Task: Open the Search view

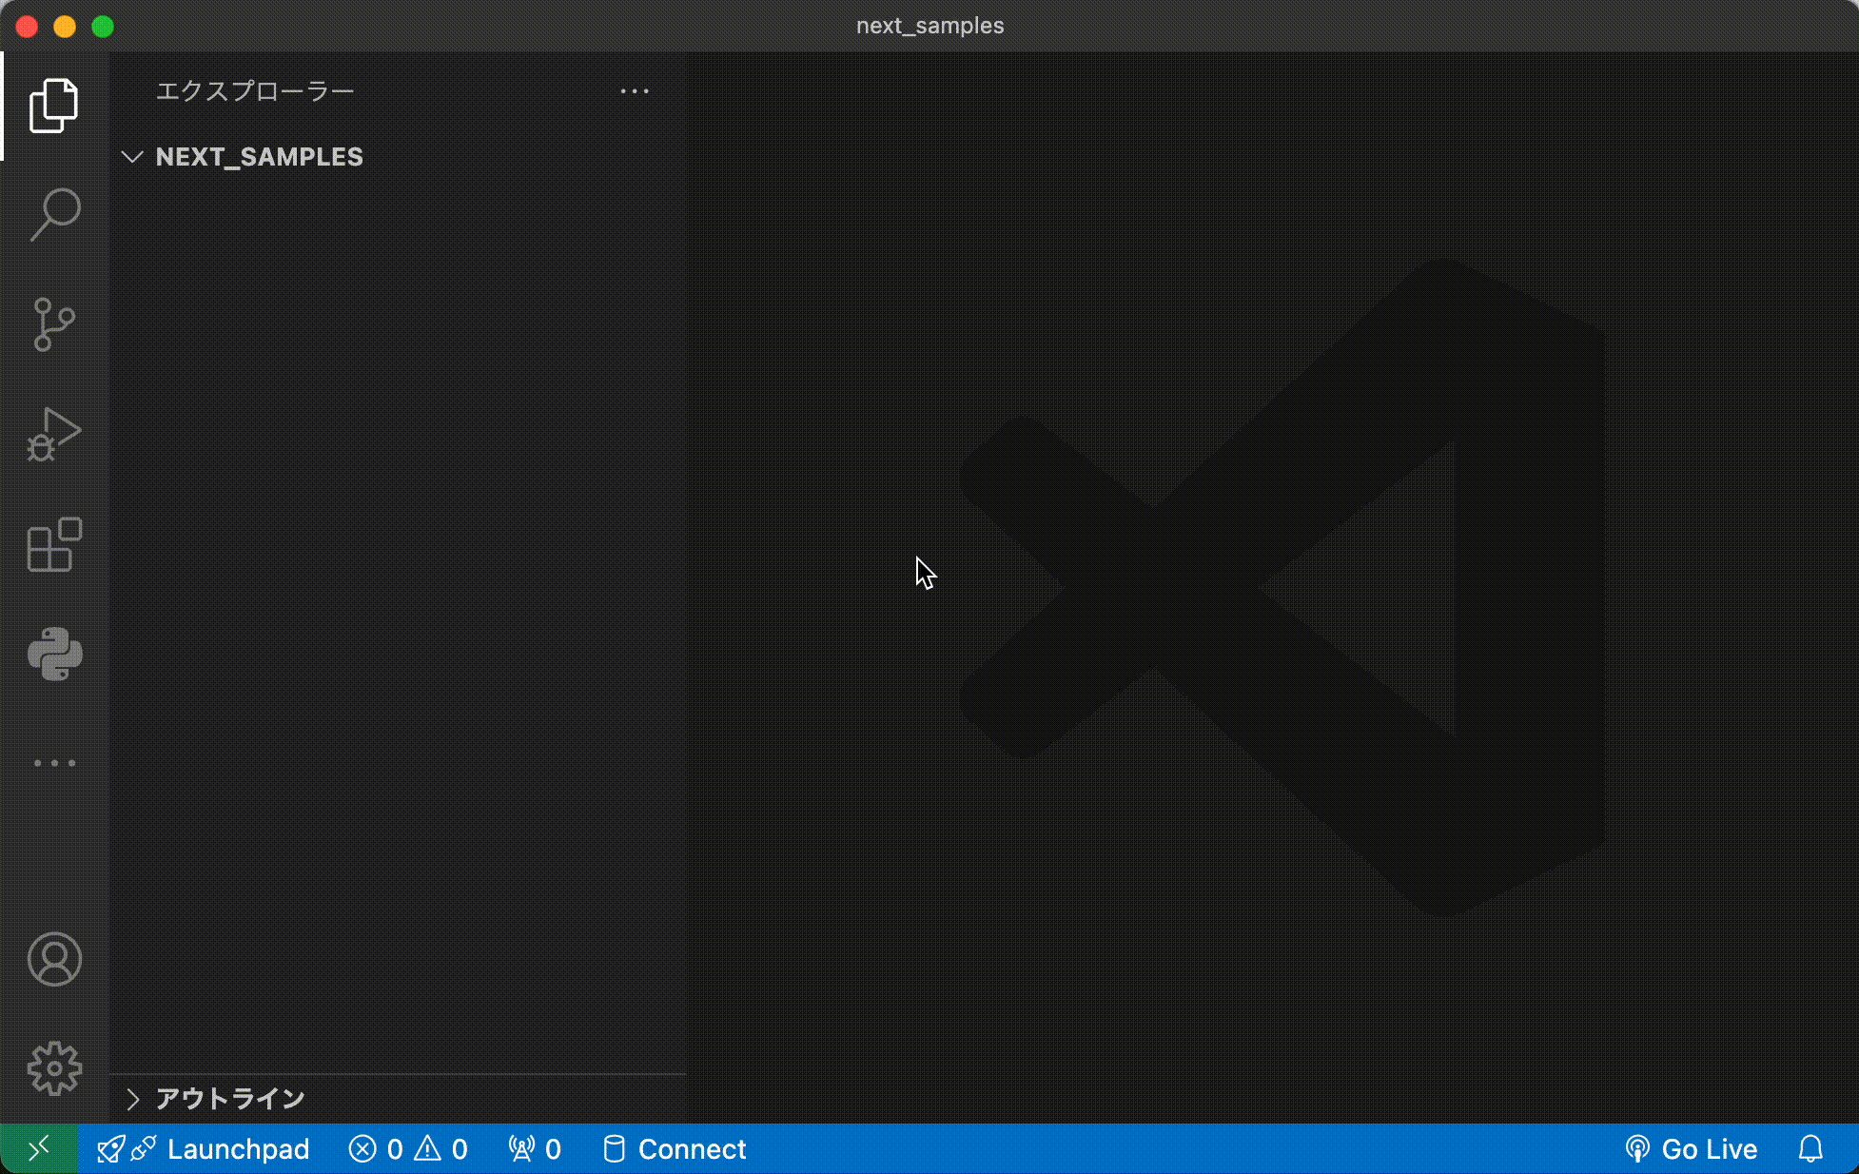Action: pyautogui.click(x=54, y=215)
